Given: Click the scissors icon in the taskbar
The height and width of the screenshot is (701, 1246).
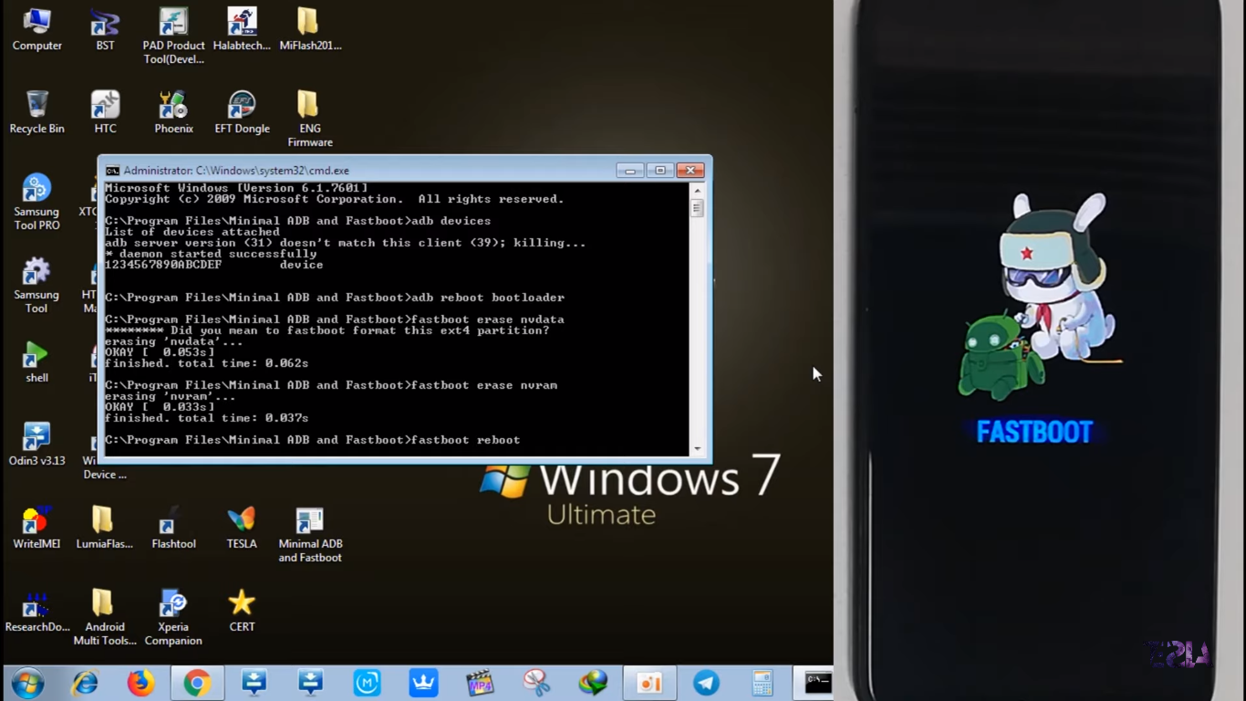Looking at the screenshot, I should pyautogui.click(x=536, y=683).
